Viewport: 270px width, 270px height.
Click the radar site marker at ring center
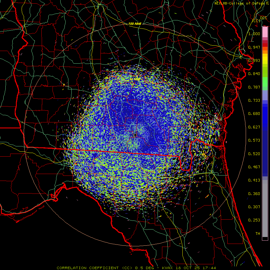coord(135,135)
